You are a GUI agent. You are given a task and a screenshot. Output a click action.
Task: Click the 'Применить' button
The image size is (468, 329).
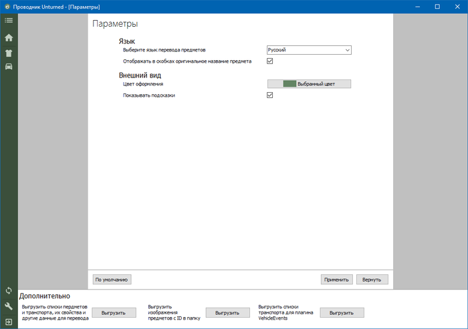(336, 280)
